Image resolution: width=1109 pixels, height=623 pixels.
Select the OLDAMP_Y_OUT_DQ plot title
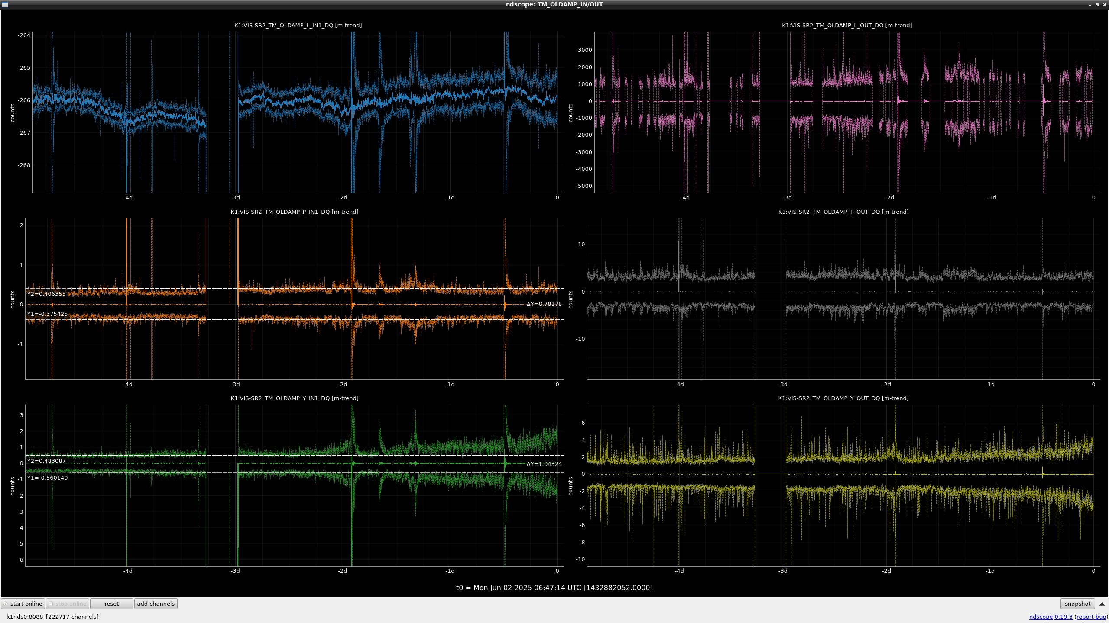pos(843,398)
